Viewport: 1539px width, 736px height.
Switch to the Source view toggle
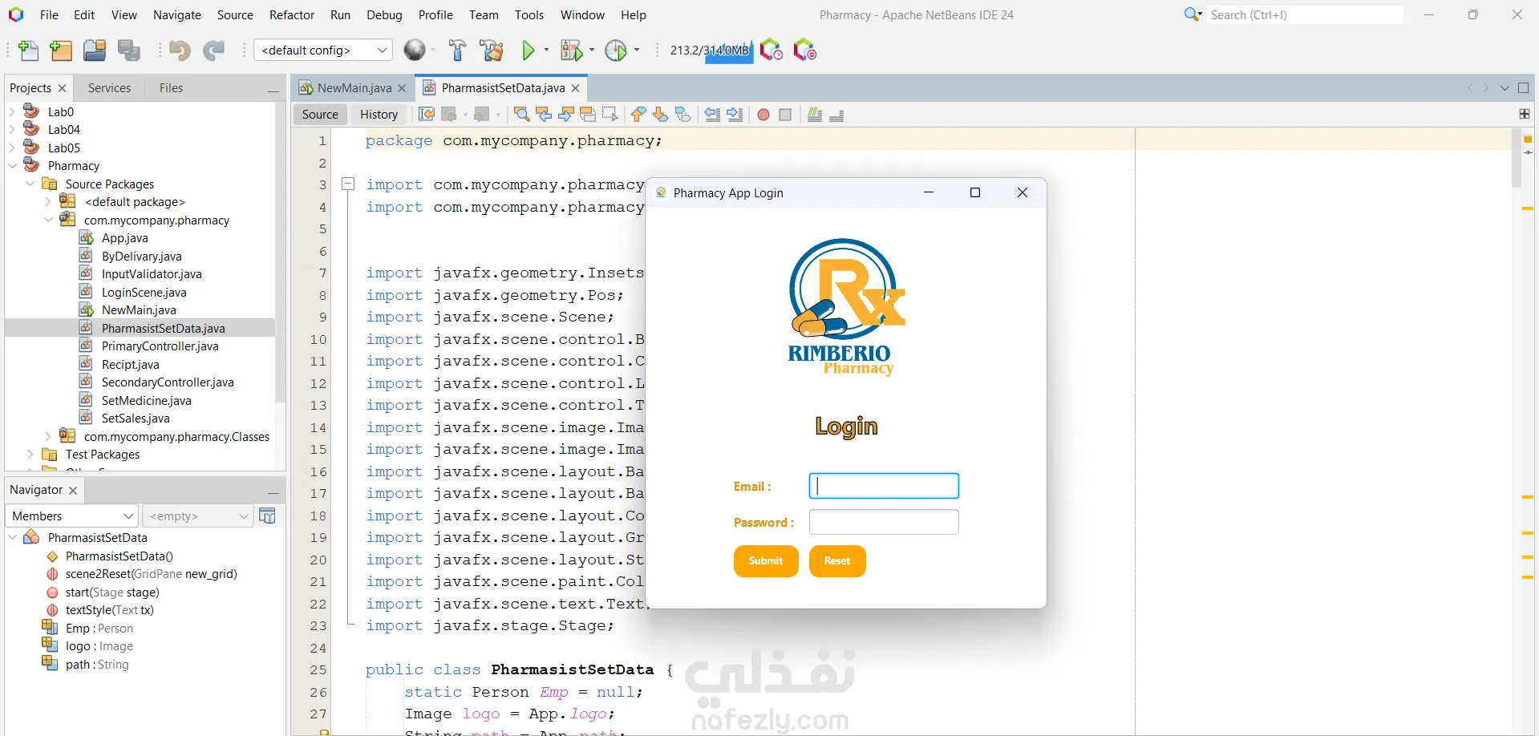tap(320, 114)
